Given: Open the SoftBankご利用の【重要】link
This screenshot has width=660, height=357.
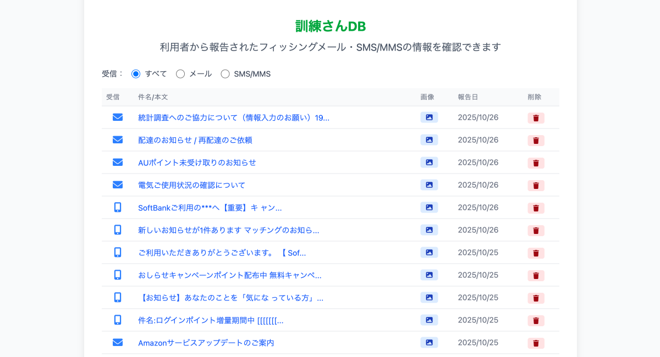Looking at the screenshot, I should point(209,207).
